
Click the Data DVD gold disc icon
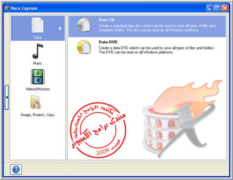(84, 47)
